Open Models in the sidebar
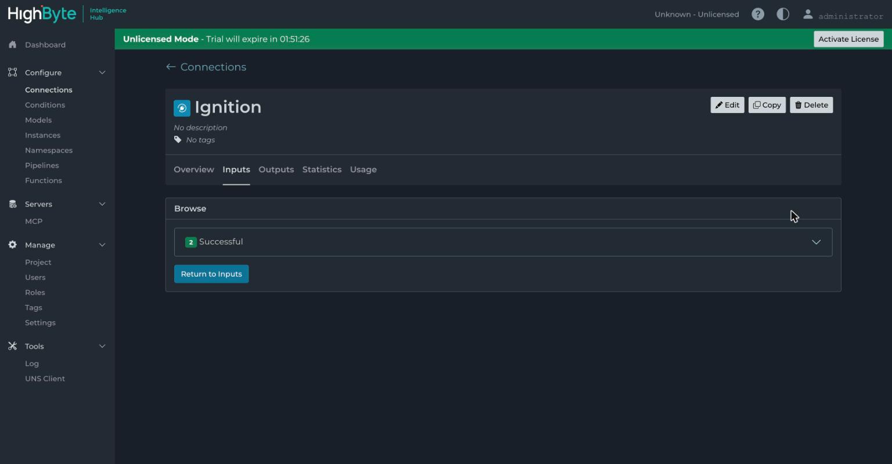This screenshot has width=892, height=464. [38, 120]
